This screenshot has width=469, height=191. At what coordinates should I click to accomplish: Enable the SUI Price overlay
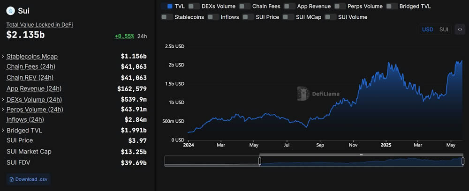pyautogui.click(x=247, y=17)
